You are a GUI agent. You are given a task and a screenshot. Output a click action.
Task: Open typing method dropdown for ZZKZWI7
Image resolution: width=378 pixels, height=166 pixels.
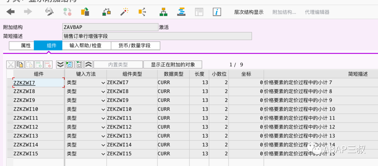[x=103, y=83]
